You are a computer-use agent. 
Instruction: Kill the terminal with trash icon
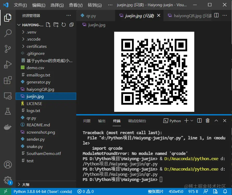pyautogui.click(x=208, y=121)
